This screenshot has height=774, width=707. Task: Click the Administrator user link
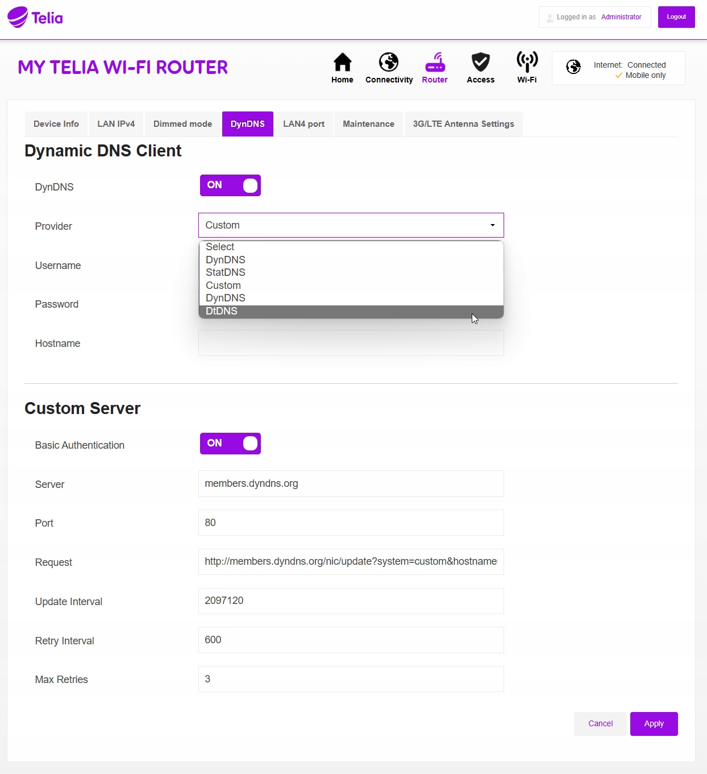tap(621, 17)
